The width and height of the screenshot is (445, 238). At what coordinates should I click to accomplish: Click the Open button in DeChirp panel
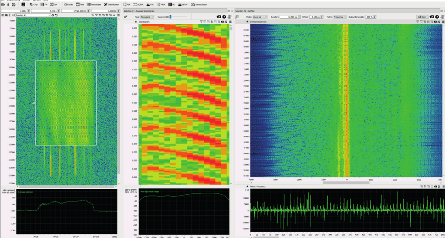(422, 17)
